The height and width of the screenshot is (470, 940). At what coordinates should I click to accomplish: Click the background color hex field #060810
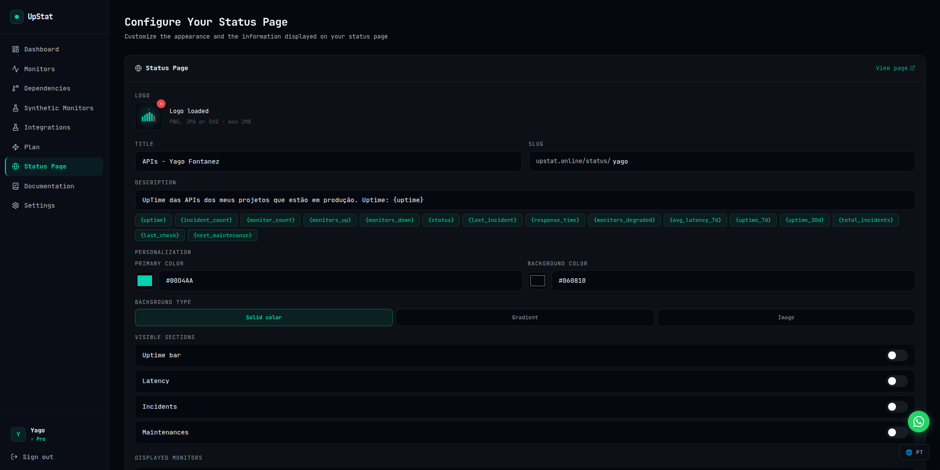(733, 281)
